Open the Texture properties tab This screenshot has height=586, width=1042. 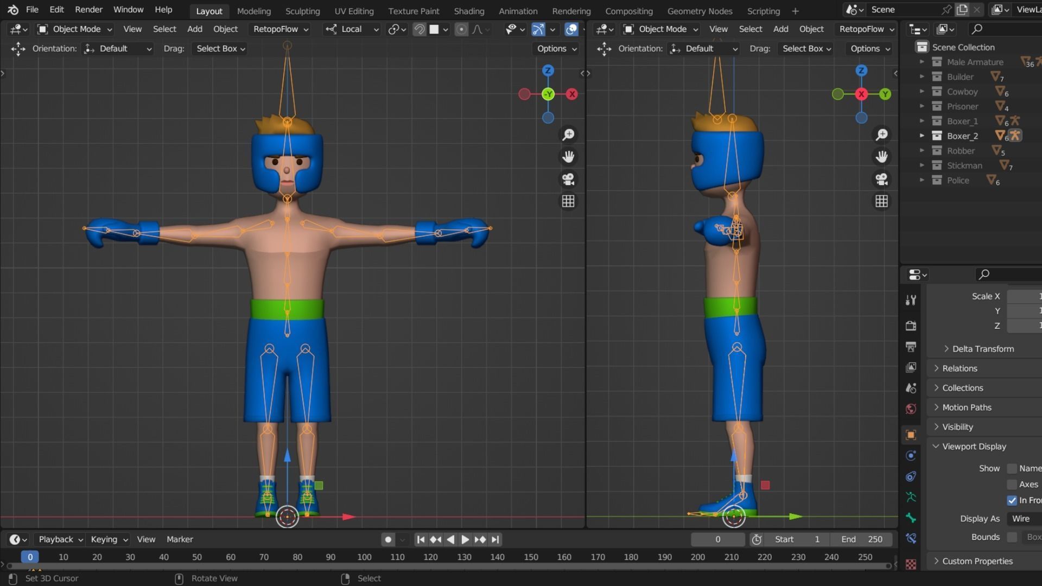click(911, 564)
